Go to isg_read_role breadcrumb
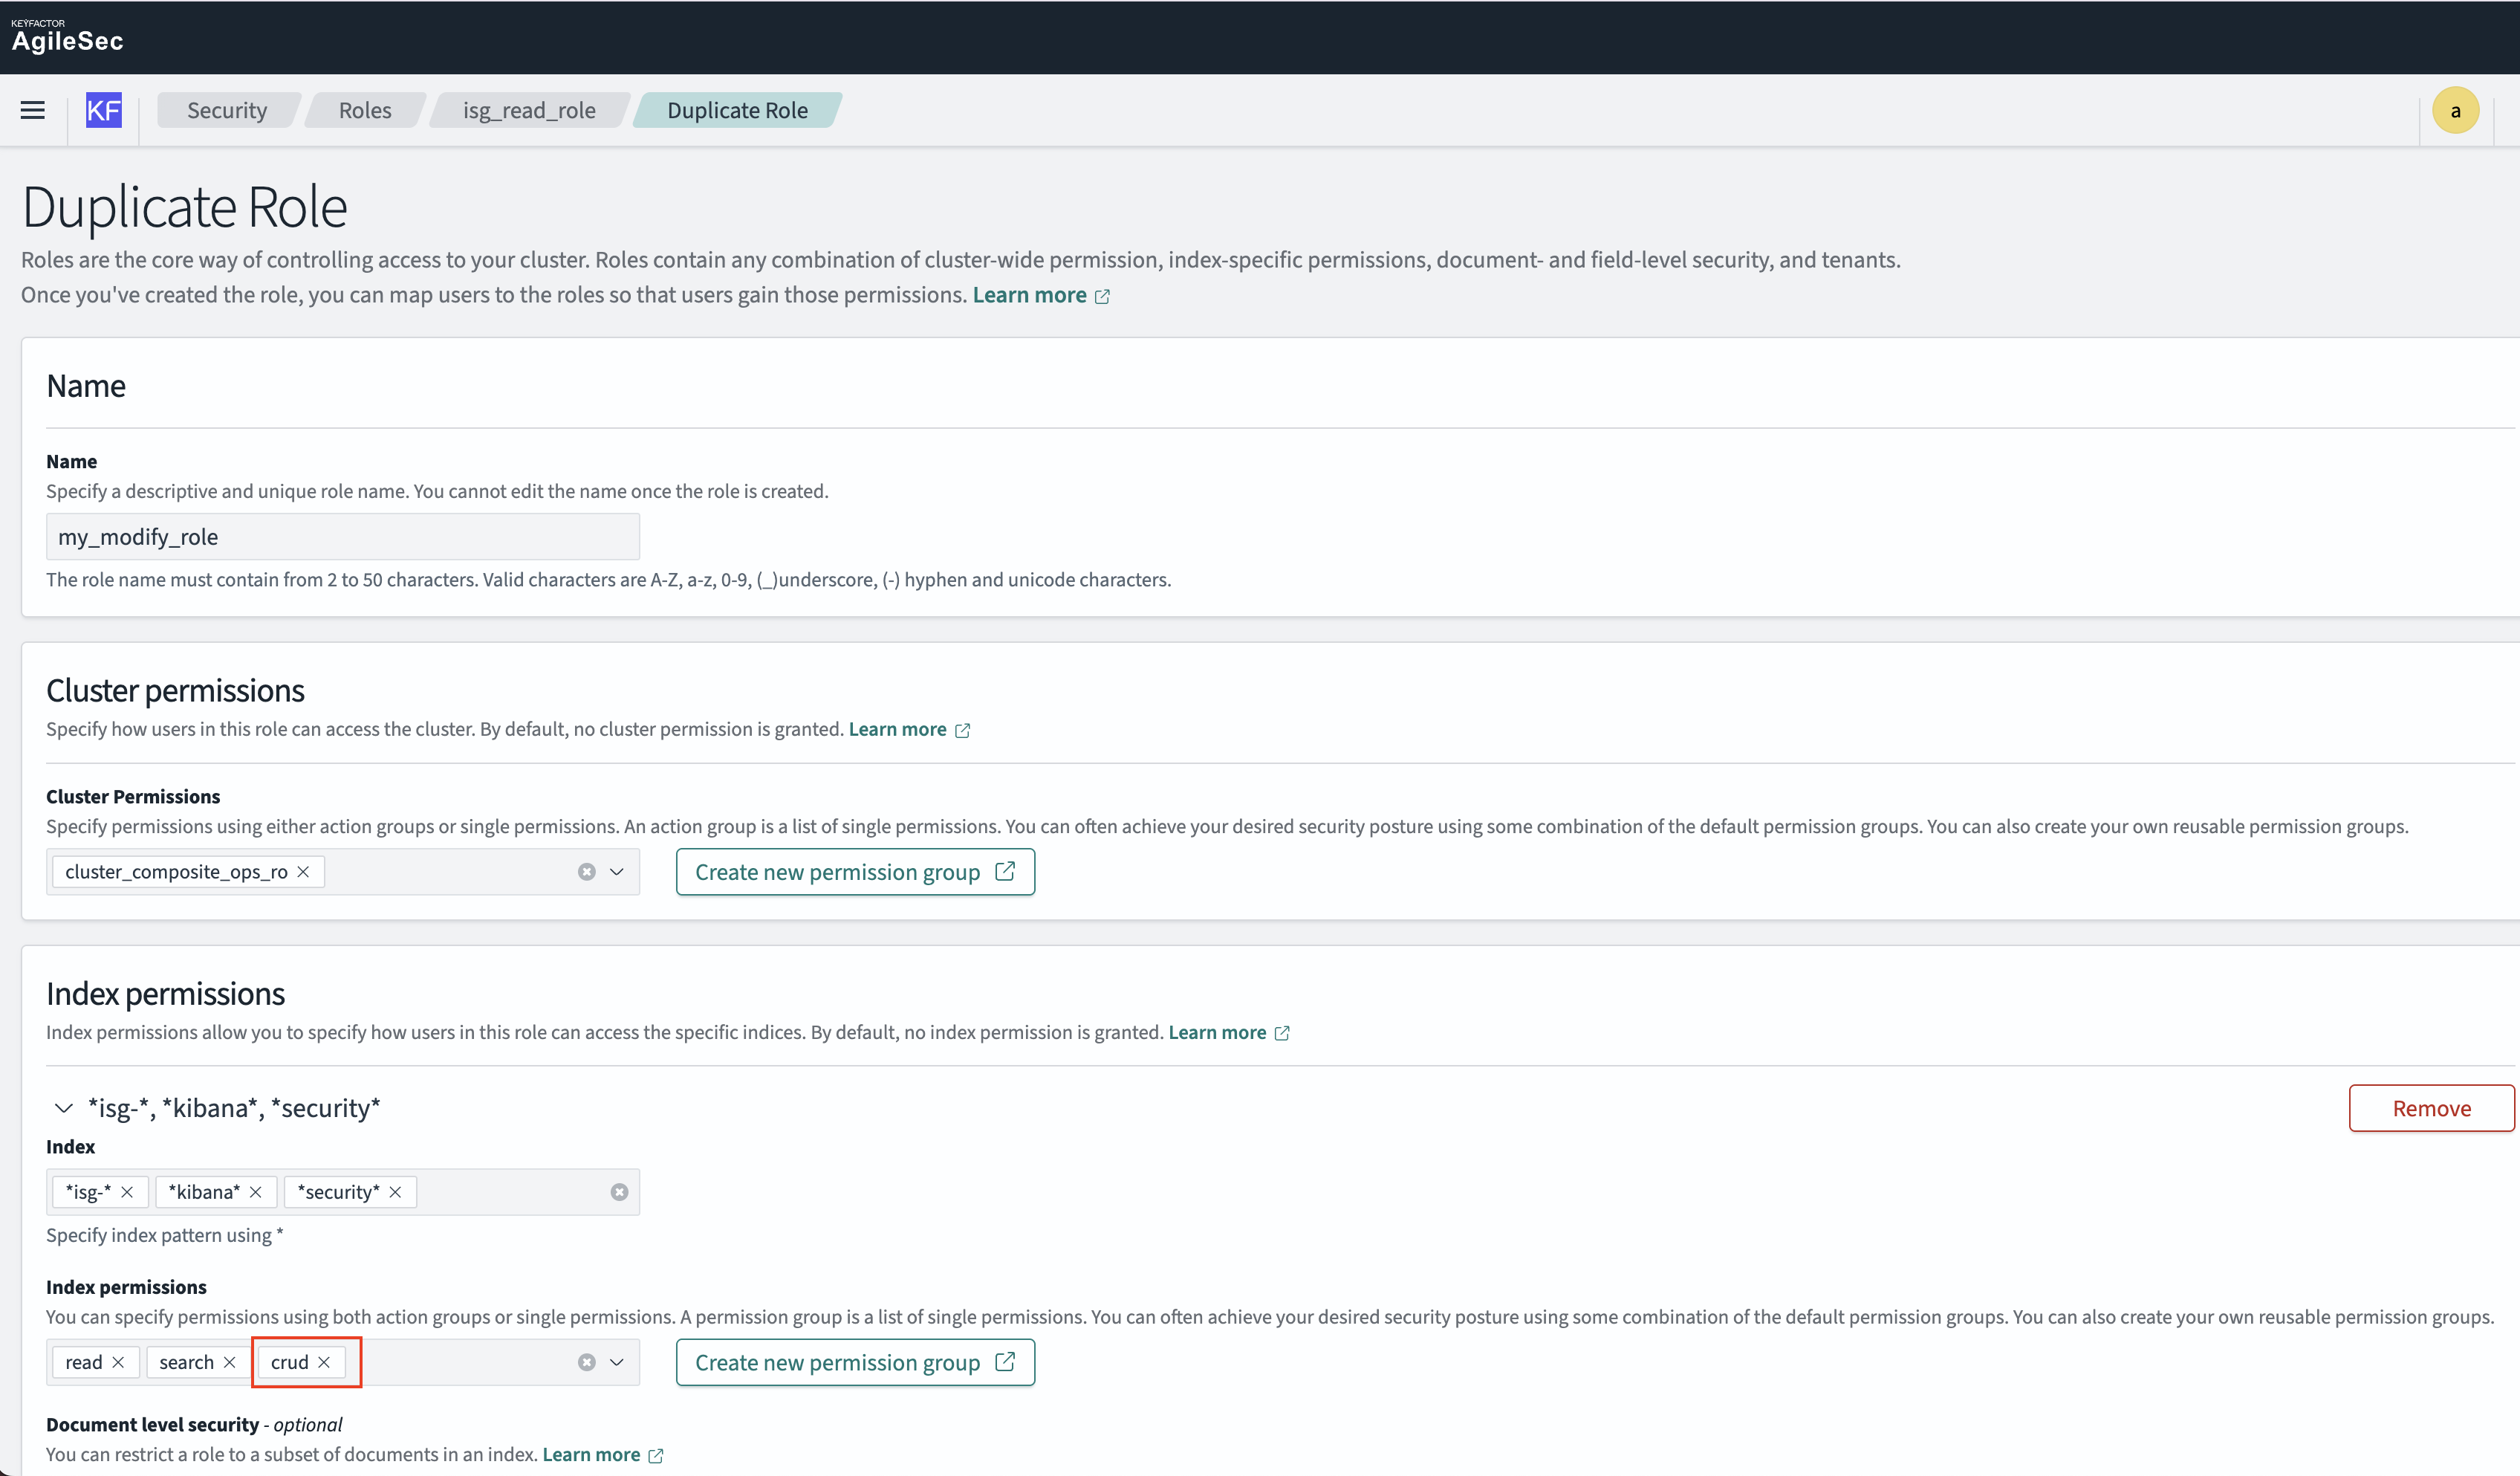 click(x=529, y=110)
